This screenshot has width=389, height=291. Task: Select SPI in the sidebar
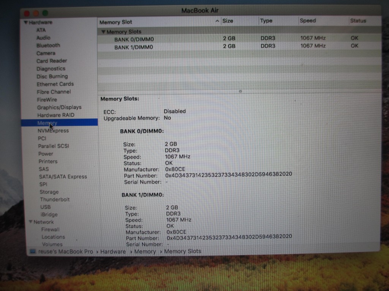pyautogui.click(x=43, y=185)
